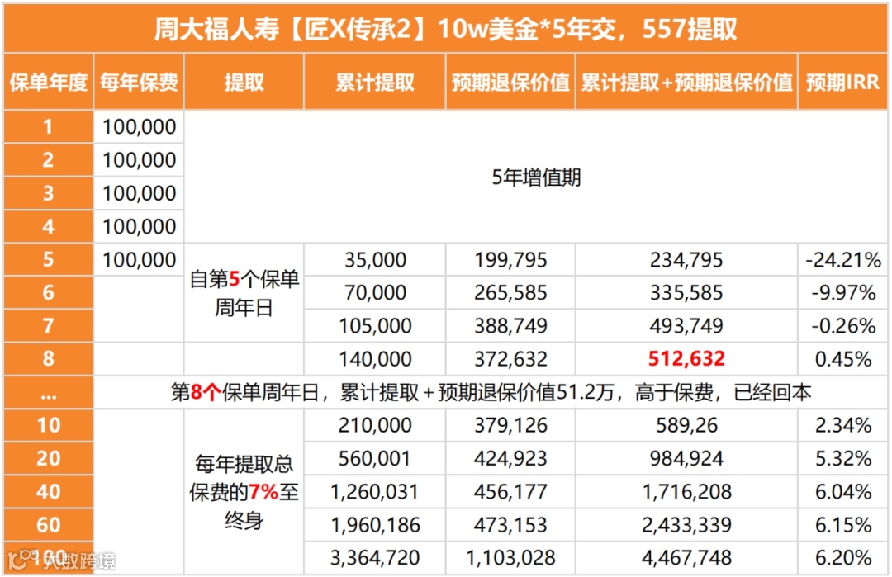Select cumulative withdrawal 210,000

376,425
